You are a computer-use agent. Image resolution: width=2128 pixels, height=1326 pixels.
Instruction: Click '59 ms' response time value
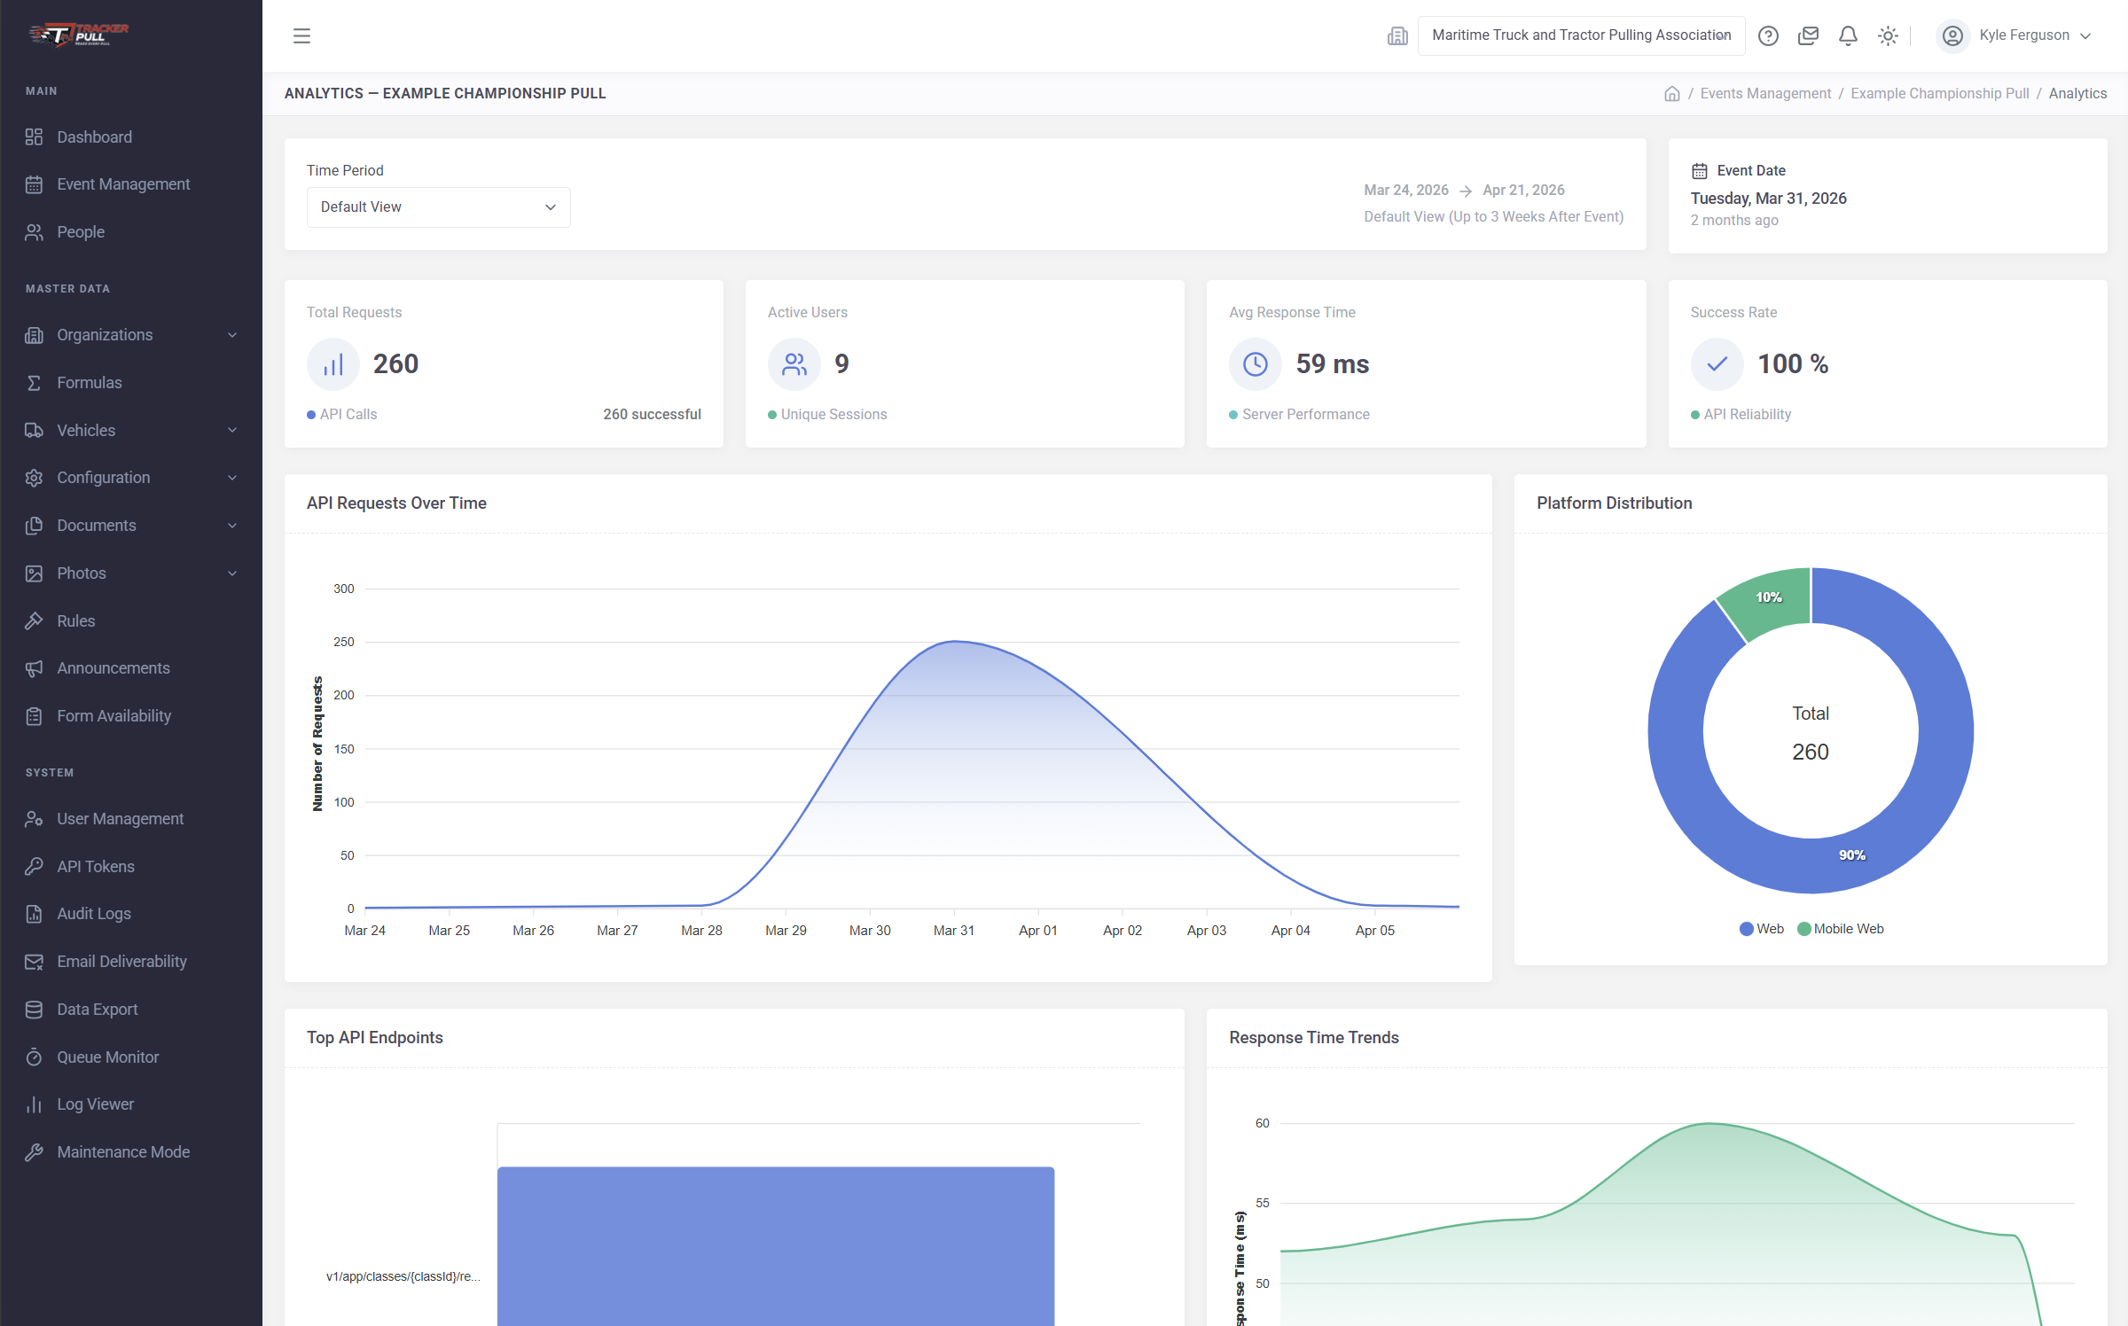(1332, 364)
